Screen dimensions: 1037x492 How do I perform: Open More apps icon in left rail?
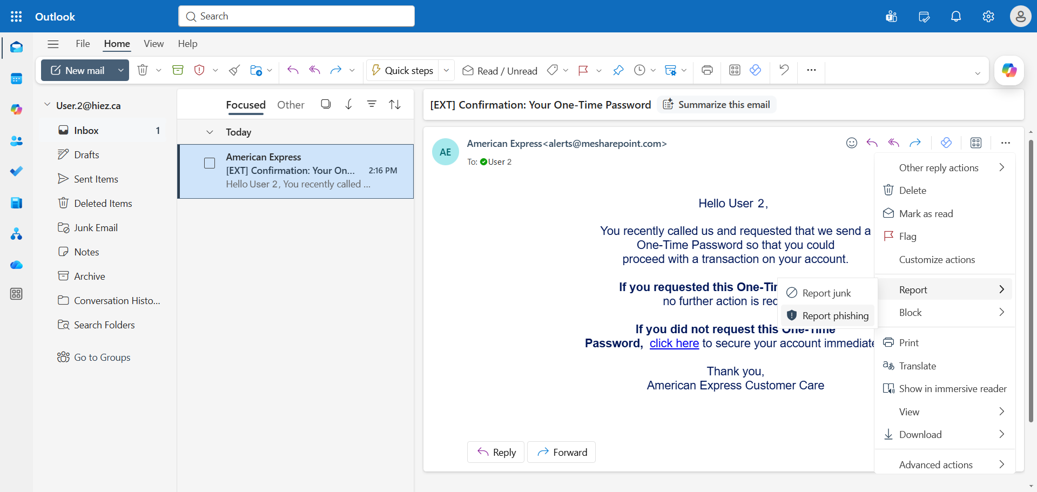(16, 294)
